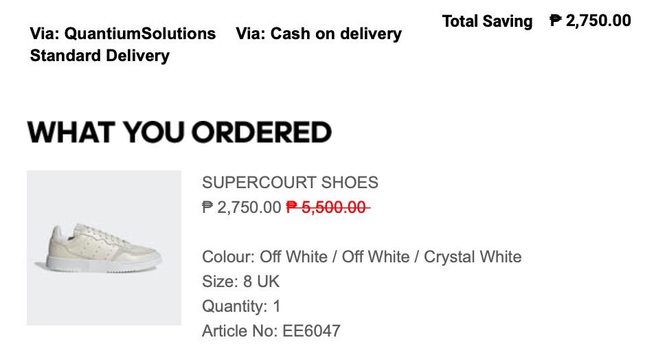Viewport: 669px width, 353px height.
Task: Click the Supercourt shoe product thumbnail
Action: pos(104,248)
